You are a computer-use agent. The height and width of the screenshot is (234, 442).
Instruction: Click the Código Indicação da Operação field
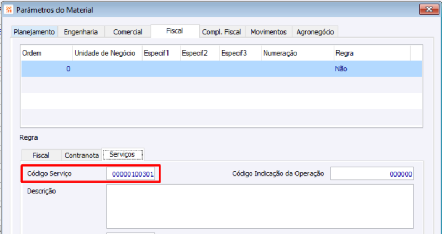click(x=372, y=174)
